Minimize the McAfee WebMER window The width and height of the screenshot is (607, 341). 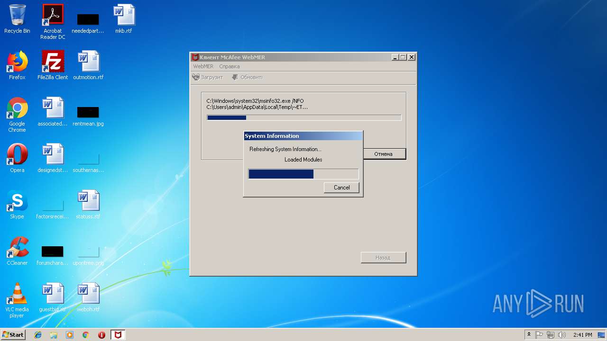click(395, 57)
